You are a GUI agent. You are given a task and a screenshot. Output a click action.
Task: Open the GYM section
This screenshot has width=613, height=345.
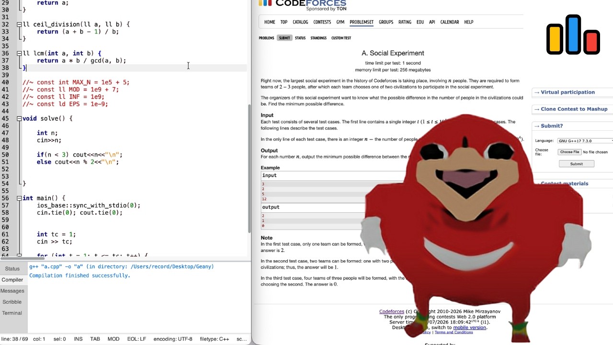click(x=341, y=22)
